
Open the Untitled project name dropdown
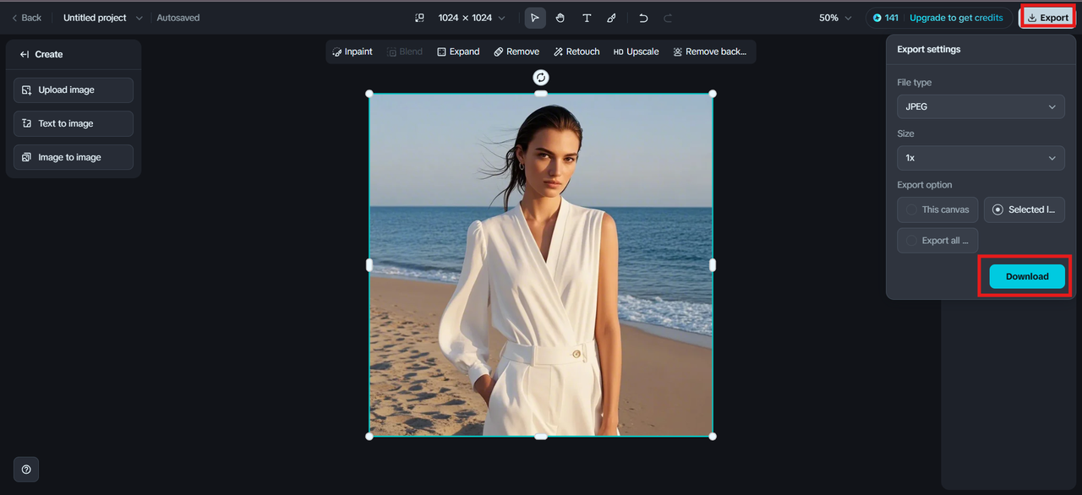(103, 18)
